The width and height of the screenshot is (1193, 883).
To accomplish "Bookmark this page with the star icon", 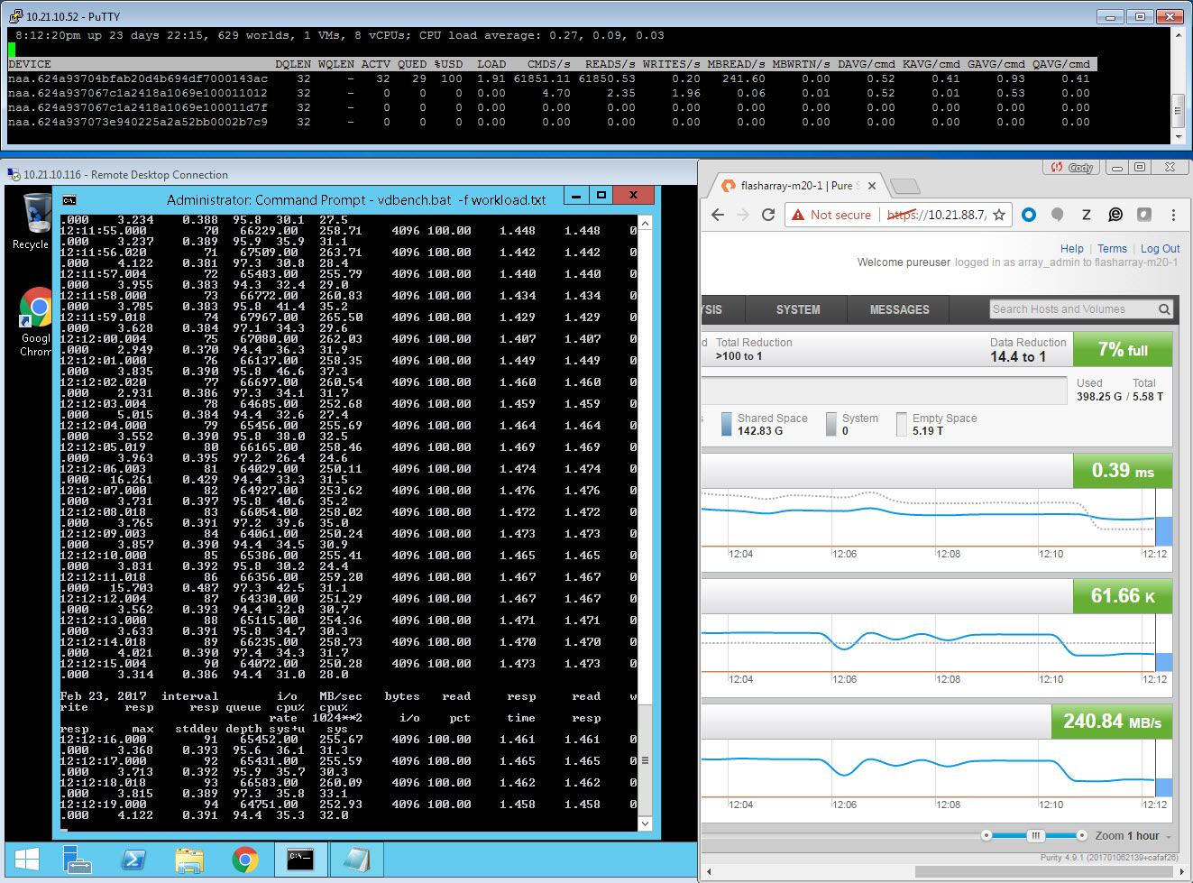I will 999,215.
